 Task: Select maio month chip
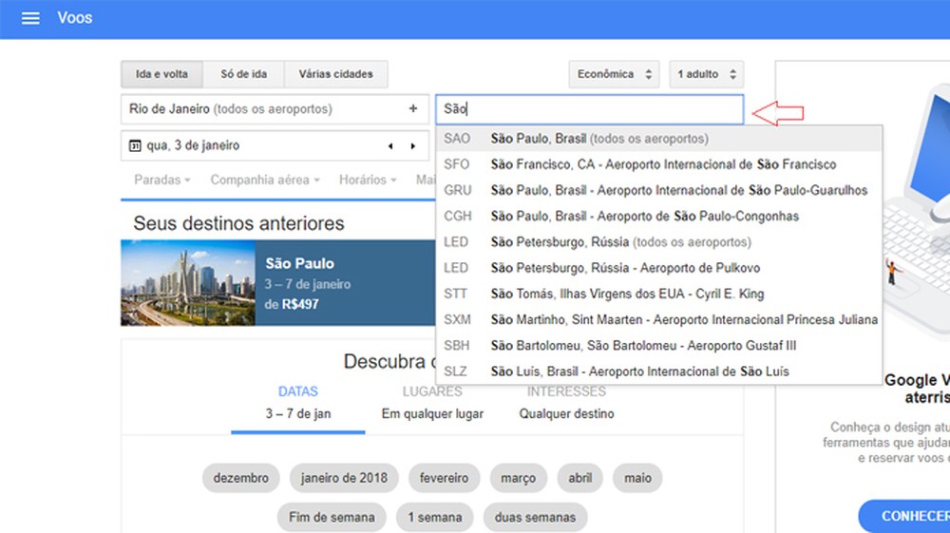pos(637,478)
